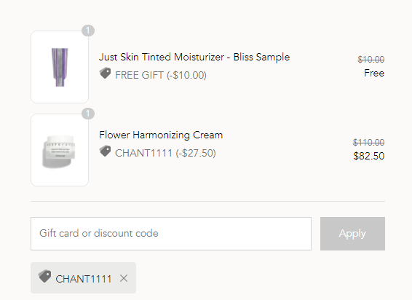Viewport: 412px width, 300px height.
Task: Open the Just Skin Tinted Moisturizer thumbnail
Action: [60, 67]
